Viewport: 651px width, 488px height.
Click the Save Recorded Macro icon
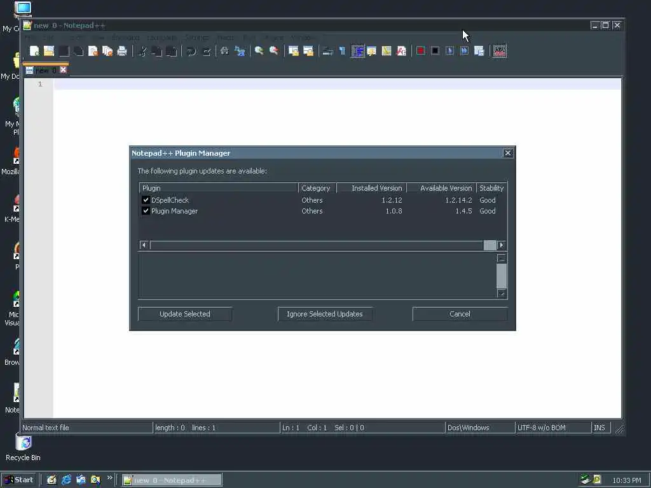479,51
